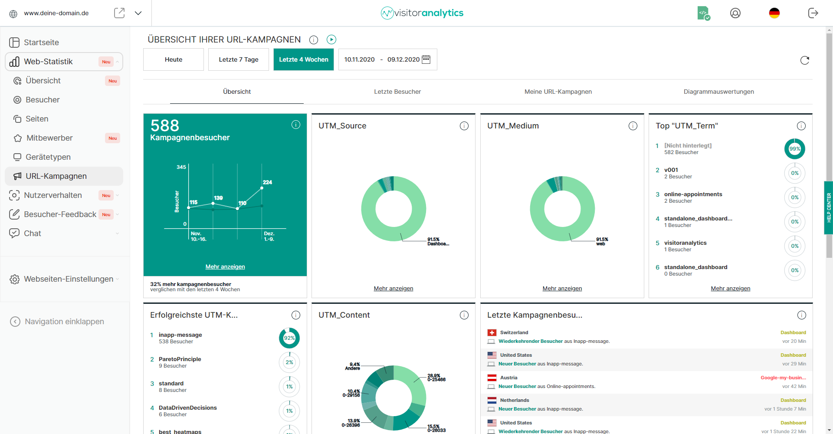Open the website in a new tab icon
Image resolution: width=833 pixels, height=434 pixels.
[119, 13]
